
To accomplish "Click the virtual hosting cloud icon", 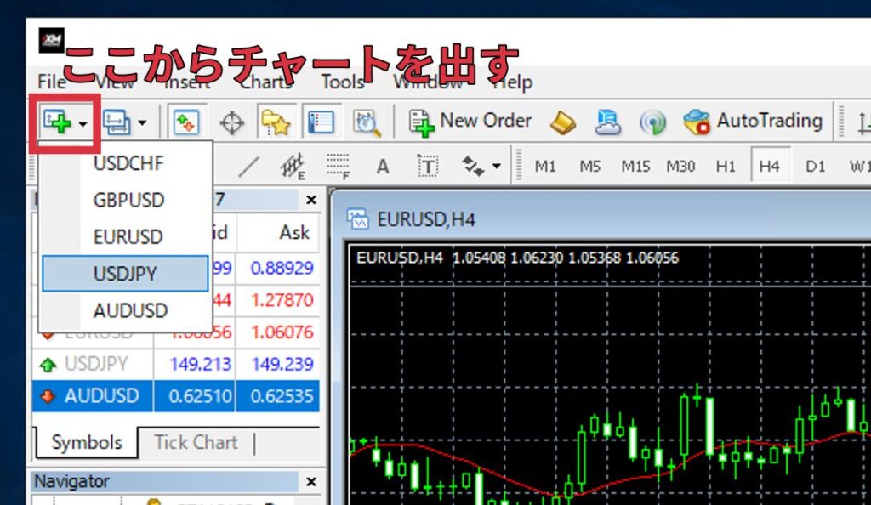I will (x=607, y=122).
